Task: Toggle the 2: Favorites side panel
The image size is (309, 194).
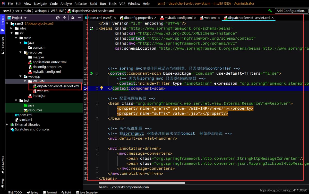Action: pyautogui.click(x=3, y=165)
